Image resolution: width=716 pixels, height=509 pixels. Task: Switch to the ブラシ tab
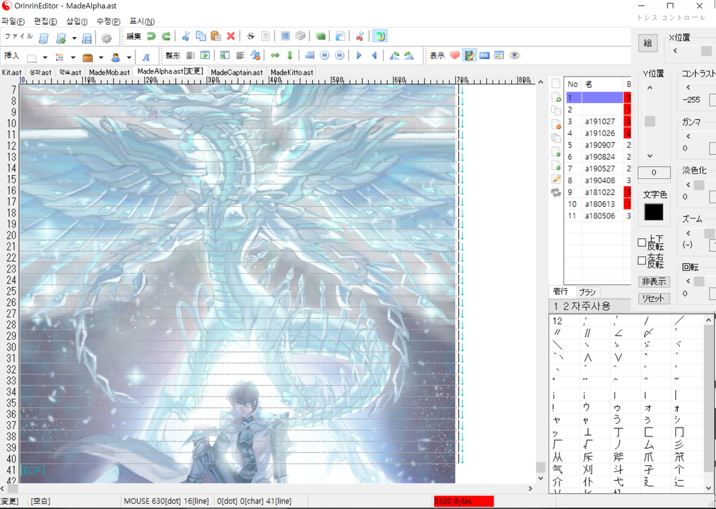587,291
